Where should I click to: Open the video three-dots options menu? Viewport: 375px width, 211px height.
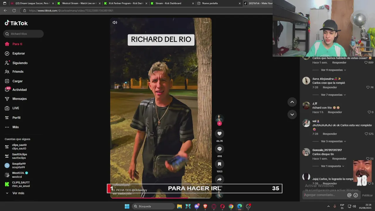pos(206,22)
